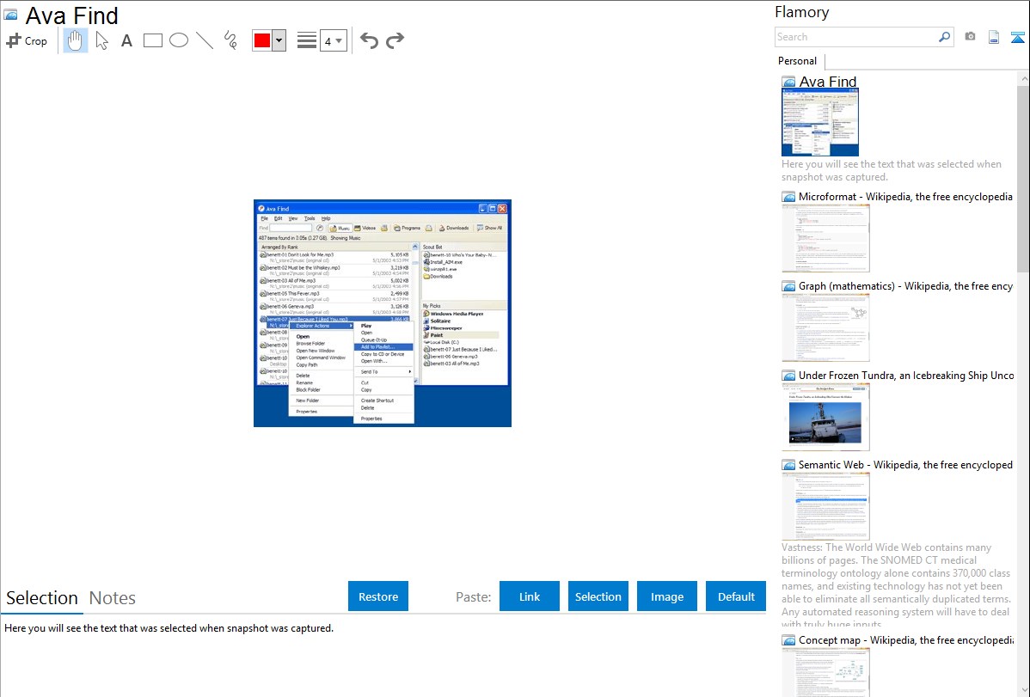Open the Under Frozen Tundra snapshot thumbnail
Screen dimensions: 1030x697
[825, 417]
